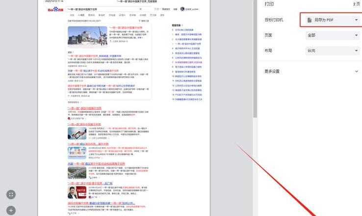Screen dimensions: 362x216
Task: Click the man-in-suit photo thumbnail
Action: 77,192
